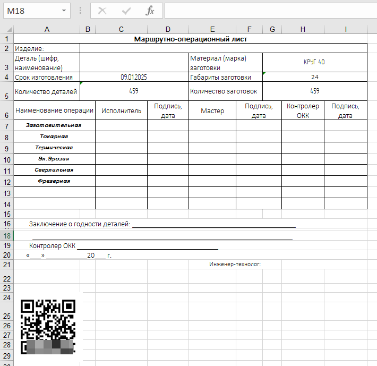
Task: Select column D header
Action: 168,29
